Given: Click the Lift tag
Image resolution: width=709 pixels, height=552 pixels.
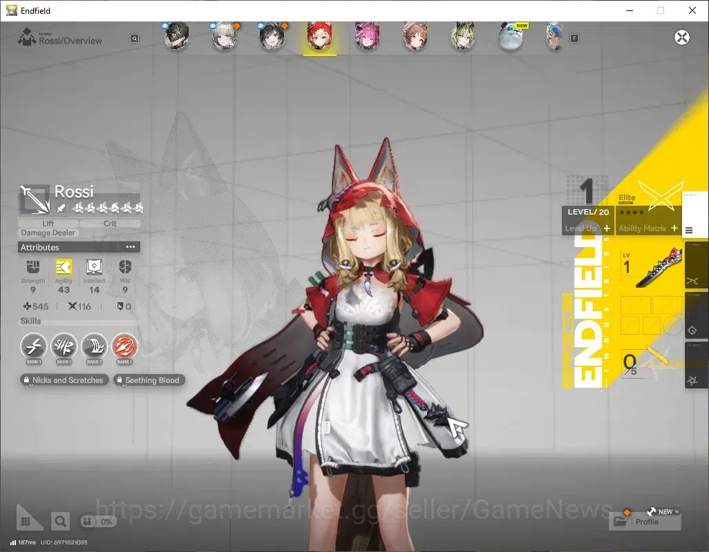Looking at the screenshot, I should click(x=48, y=224).
